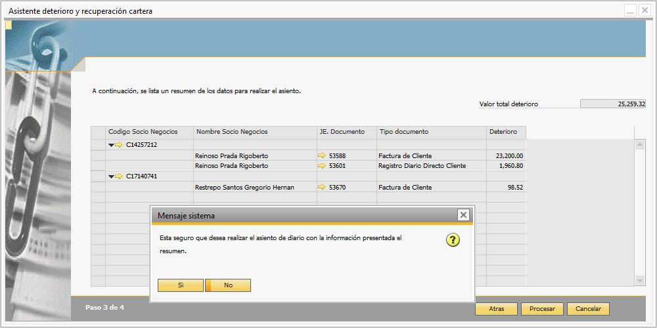Click the Procesar button
657x328 pixels.
point(542,309)
